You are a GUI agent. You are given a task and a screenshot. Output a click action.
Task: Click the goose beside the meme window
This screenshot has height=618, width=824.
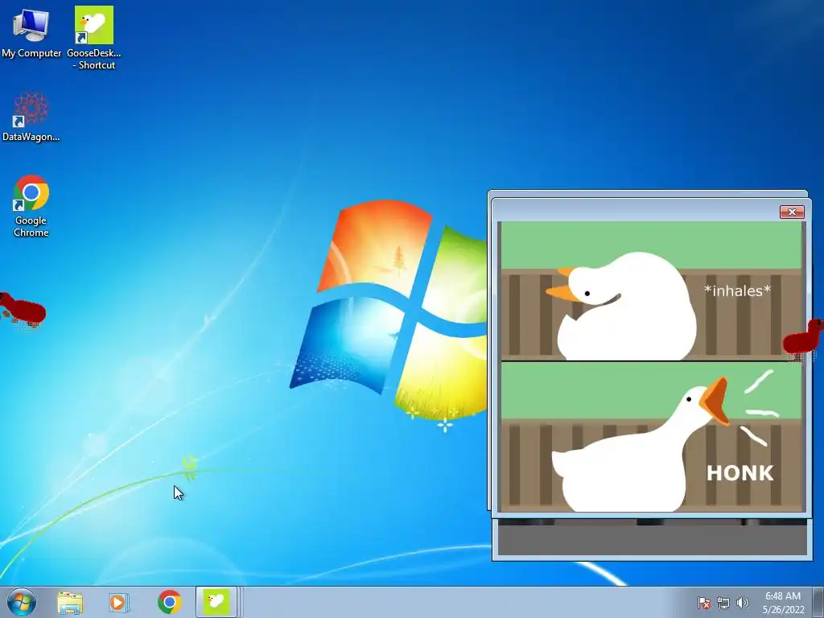[x=803, y=339]
